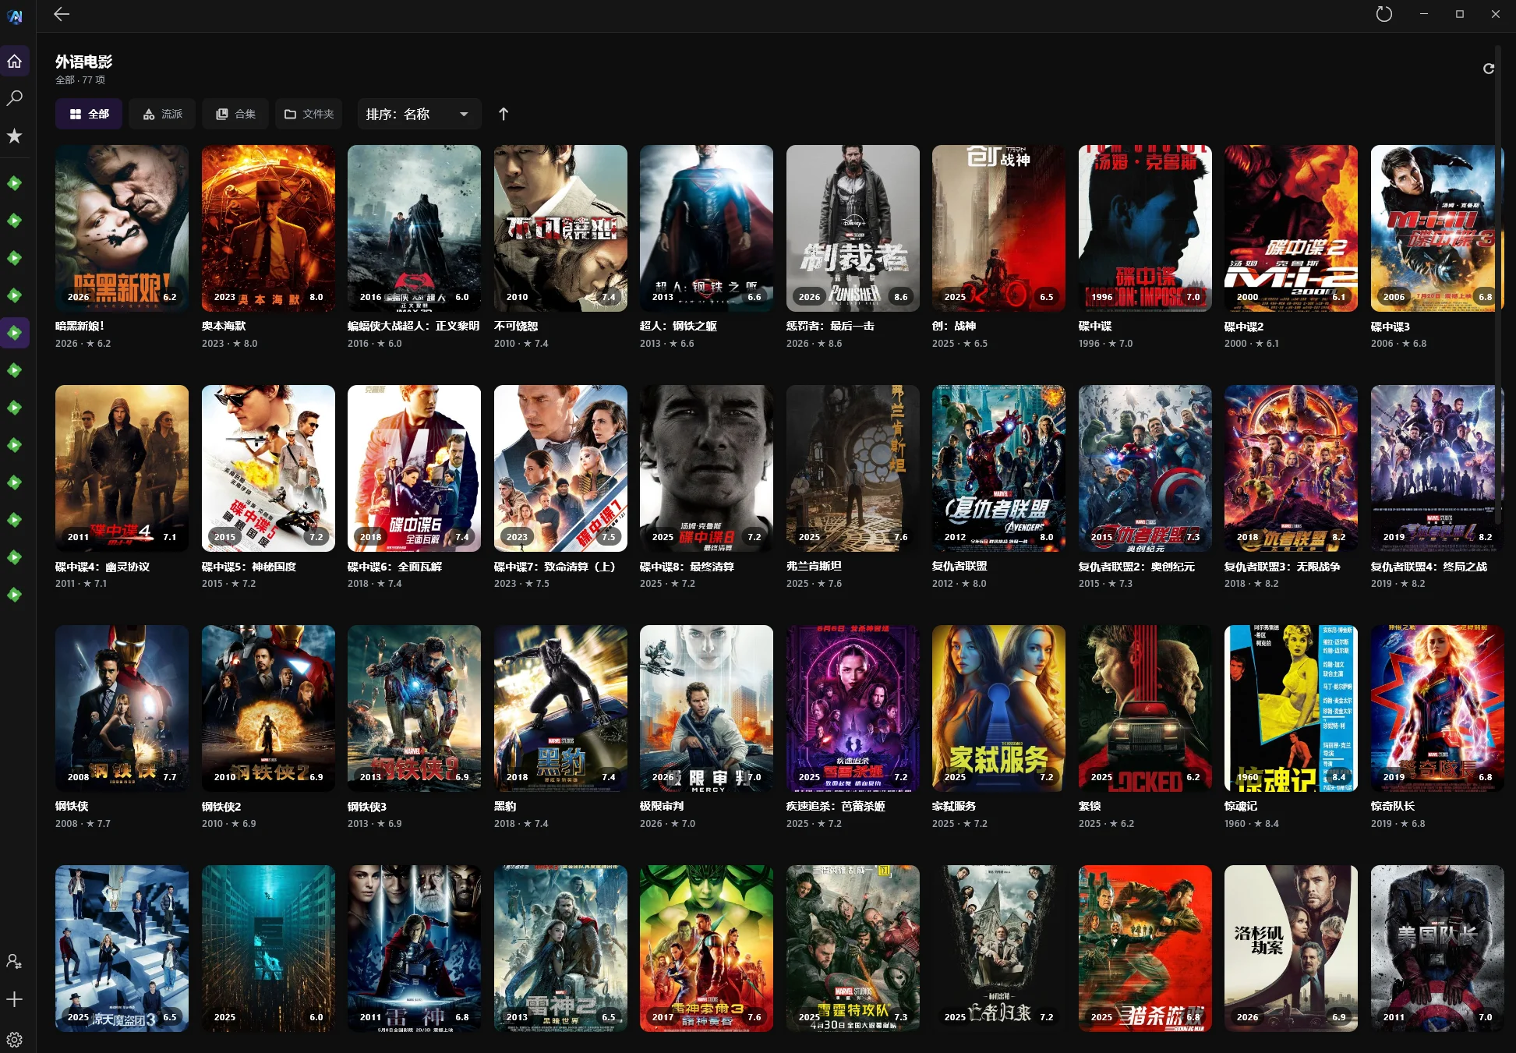Select the 全部 tab
This screenshot has width=1516, height=1053.
[89, 114]
